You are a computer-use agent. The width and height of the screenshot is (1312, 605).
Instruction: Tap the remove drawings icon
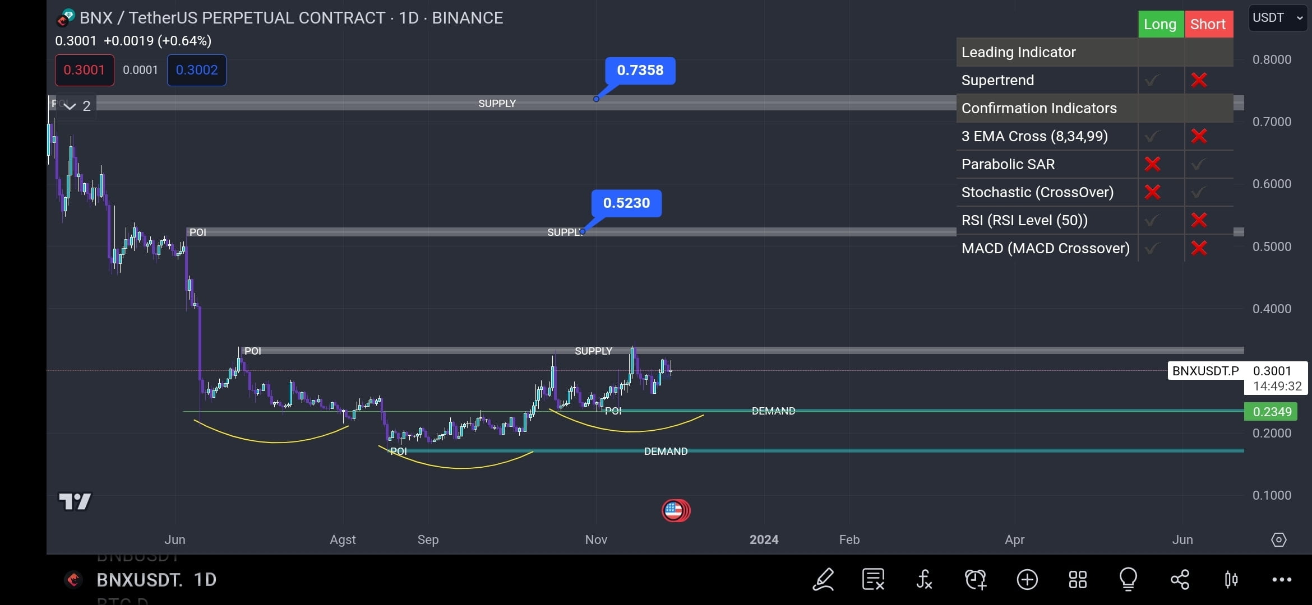coord(872,580)
